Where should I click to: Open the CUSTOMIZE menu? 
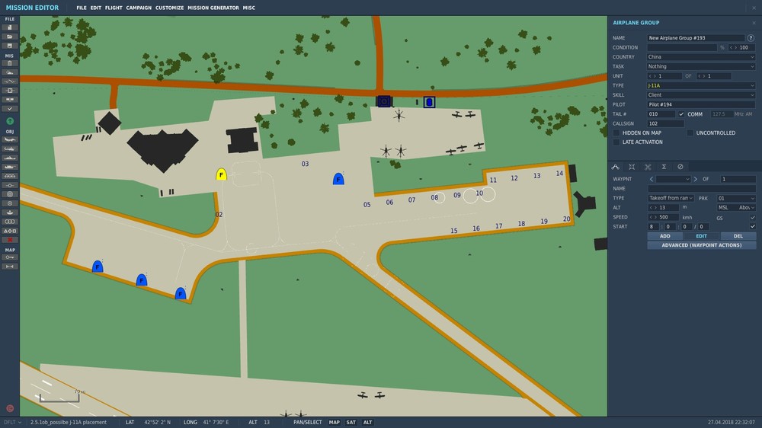(x=170, y=8)
